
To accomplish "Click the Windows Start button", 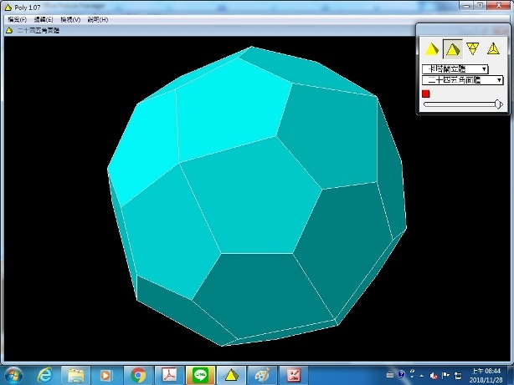I will 13,375.
